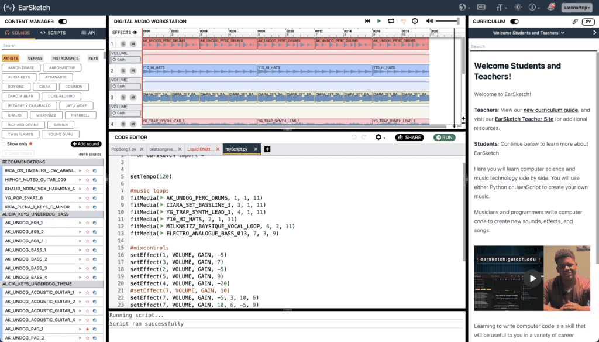Image resolution: width=599 pixels, height=342 pixels.
Task: Open the help info menu
Action: pyautogui.click(x=533, y=7)
